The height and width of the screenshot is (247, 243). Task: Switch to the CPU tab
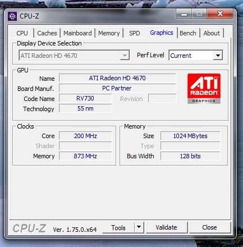(22, 33)
